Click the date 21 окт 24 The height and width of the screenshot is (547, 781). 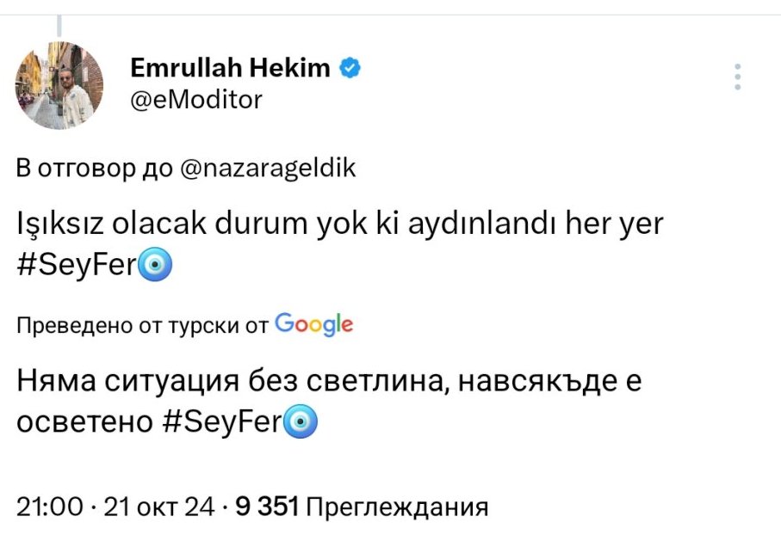click(x=158, y=507)
